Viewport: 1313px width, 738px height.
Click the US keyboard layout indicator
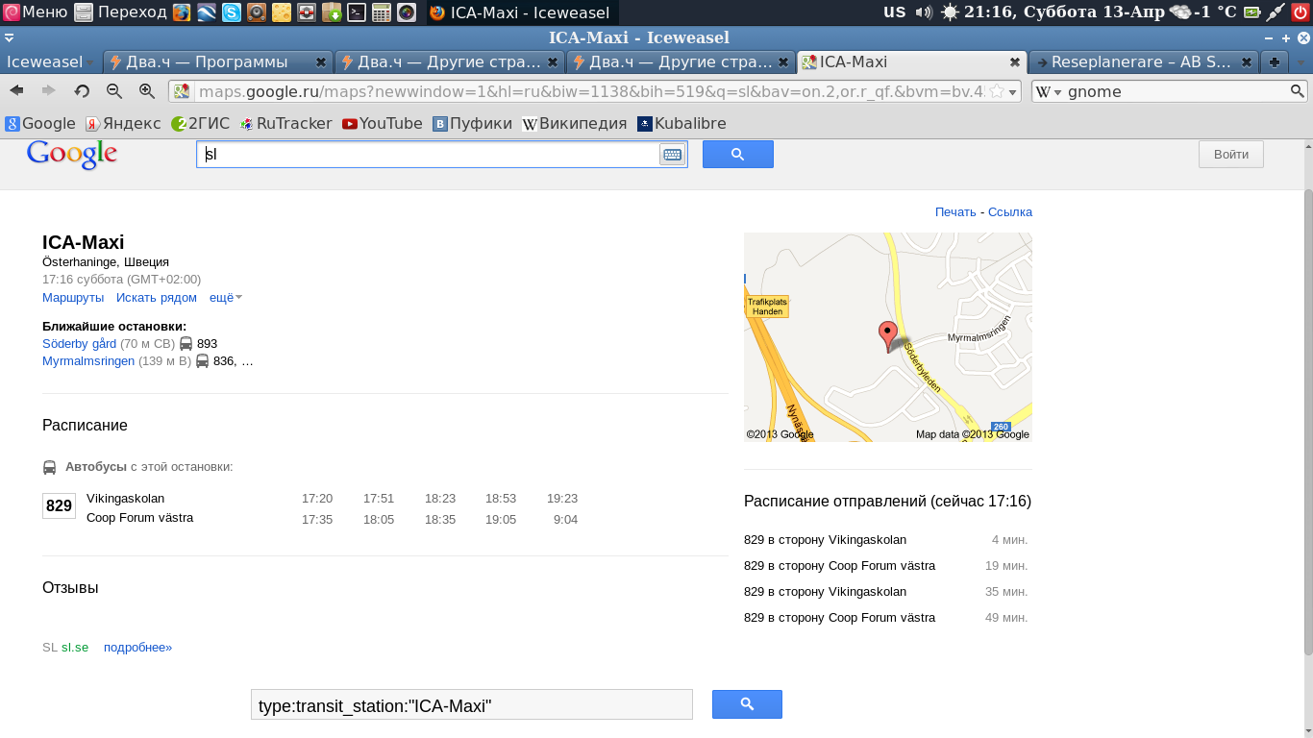(x=895, y=12)
